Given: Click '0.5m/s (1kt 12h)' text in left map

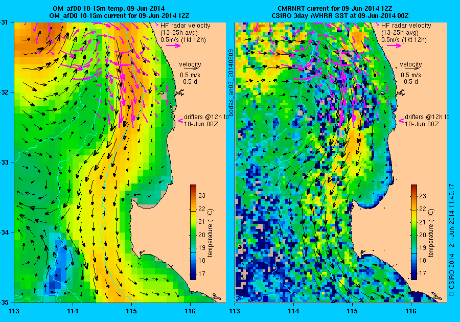Looking at the screenshot, I should [183, 39].
